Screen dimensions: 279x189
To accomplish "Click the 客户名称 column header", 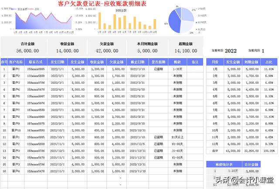I will tap(16, 62).
